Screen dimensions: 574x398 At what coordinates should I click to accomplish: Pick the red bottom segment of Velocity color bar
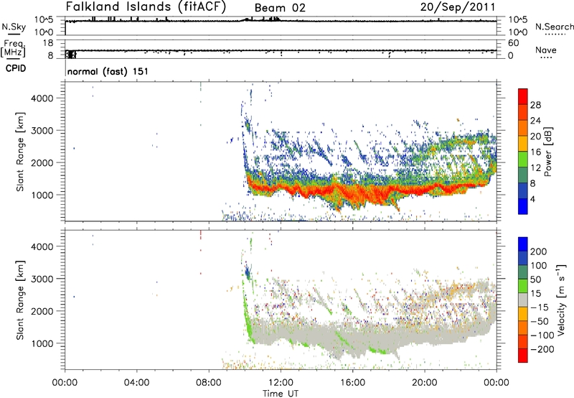[x=523, y=356]
